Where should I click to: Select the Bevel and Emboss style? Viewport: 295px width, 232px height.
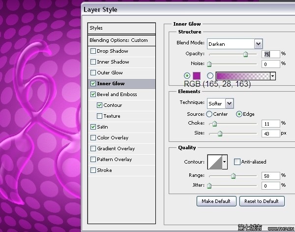coord(117,95)
